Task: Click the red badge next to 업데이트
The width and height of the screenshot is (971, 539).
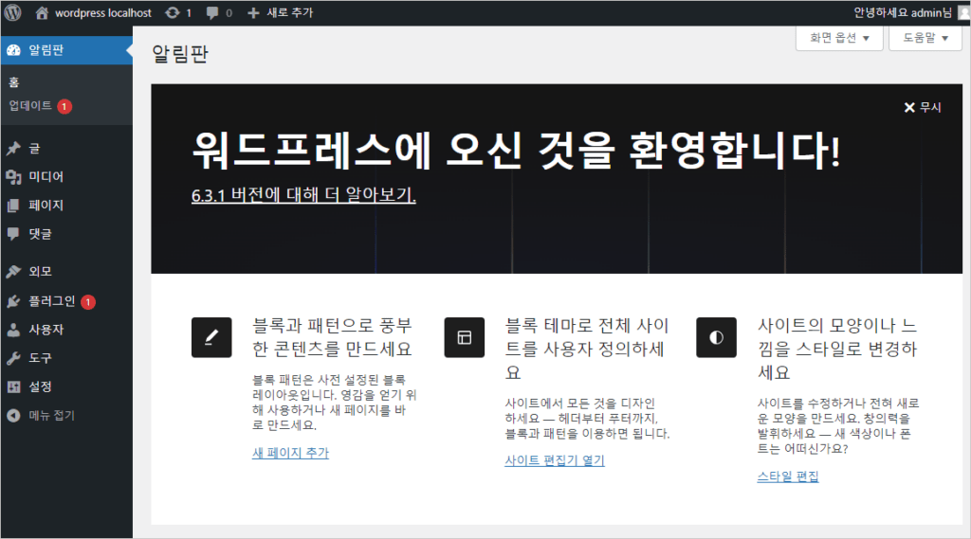Action: tap(64, 106)
